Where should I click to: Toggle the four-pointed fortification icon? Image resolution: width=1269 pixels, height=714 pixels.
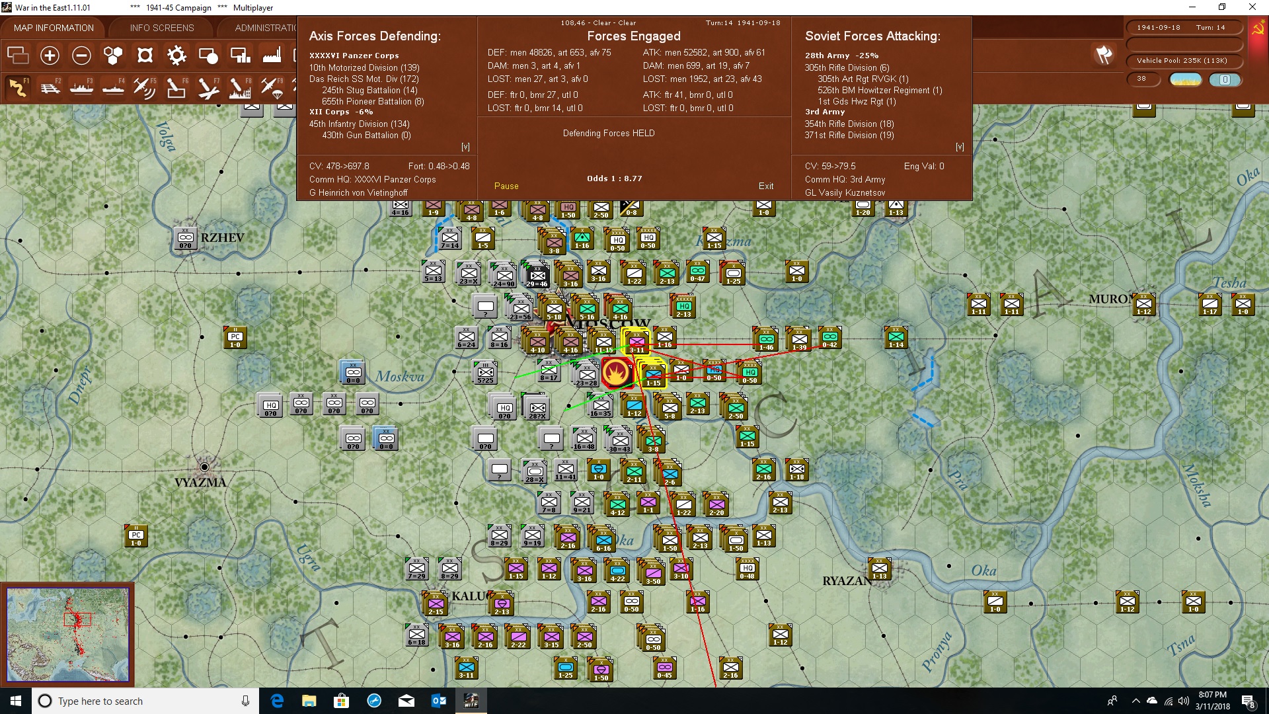pyautogui.click(x=145, y=56)
